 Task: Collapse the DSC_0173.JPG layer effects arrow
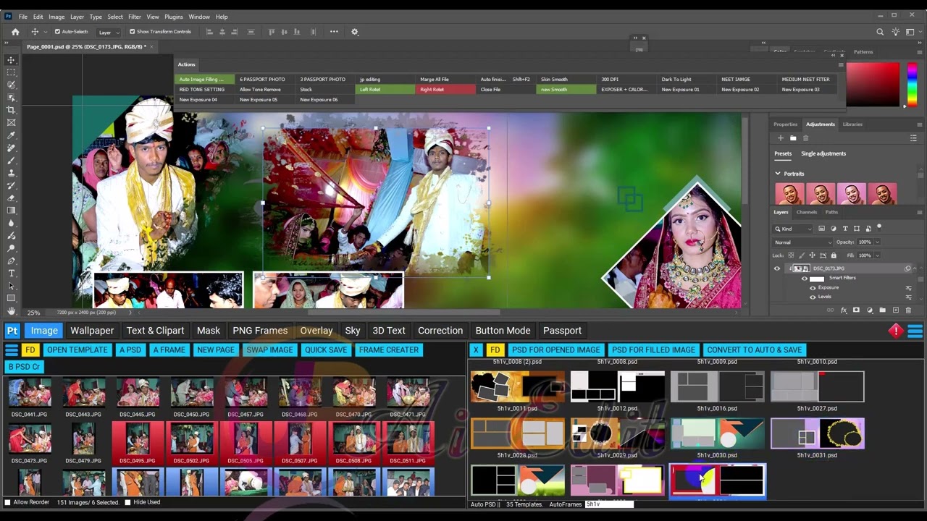coord(915,268)
